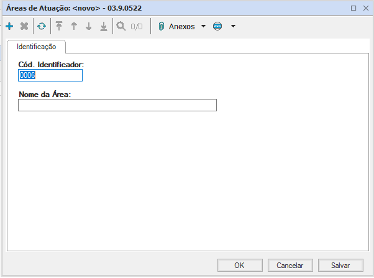Click the Salvar button
This screenshot has width=374, height=278.
pyautogui.click(x=340, y=265)
